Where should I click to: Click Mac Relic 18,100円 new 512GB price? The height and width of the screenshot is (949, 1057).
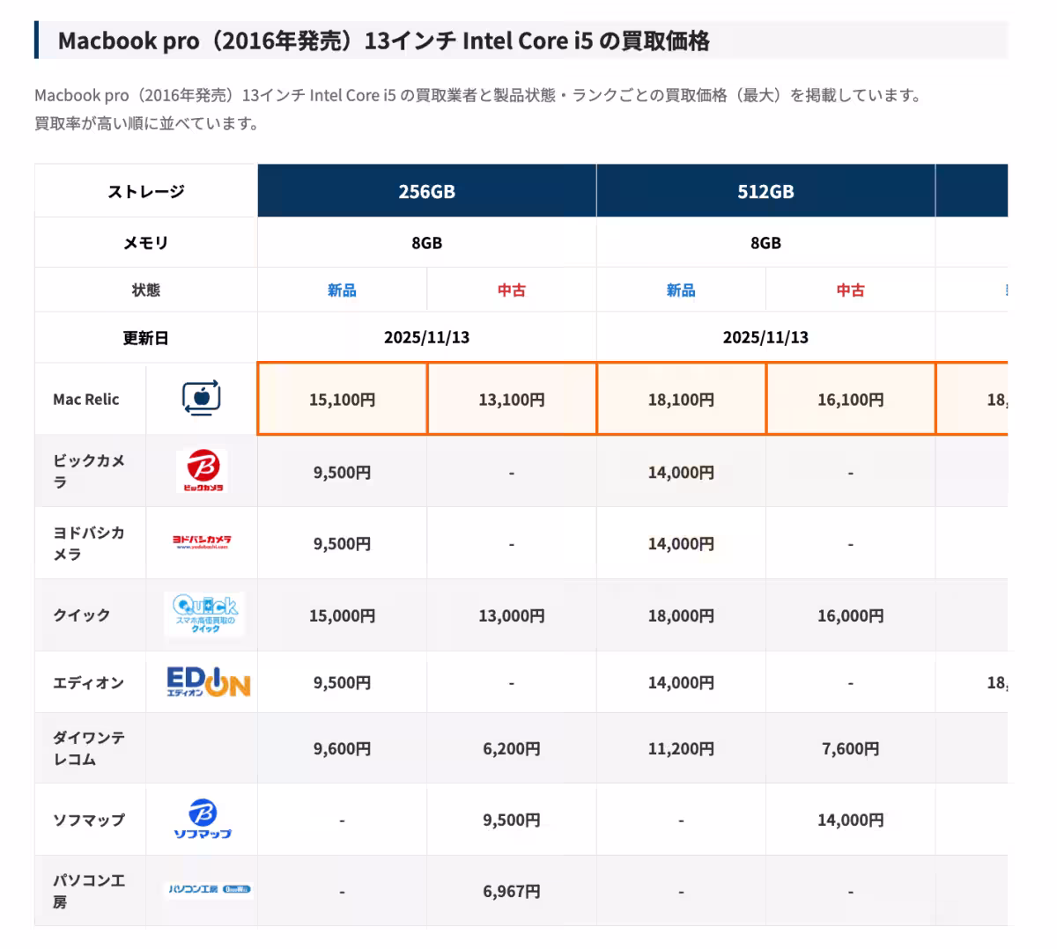[681, 400]
